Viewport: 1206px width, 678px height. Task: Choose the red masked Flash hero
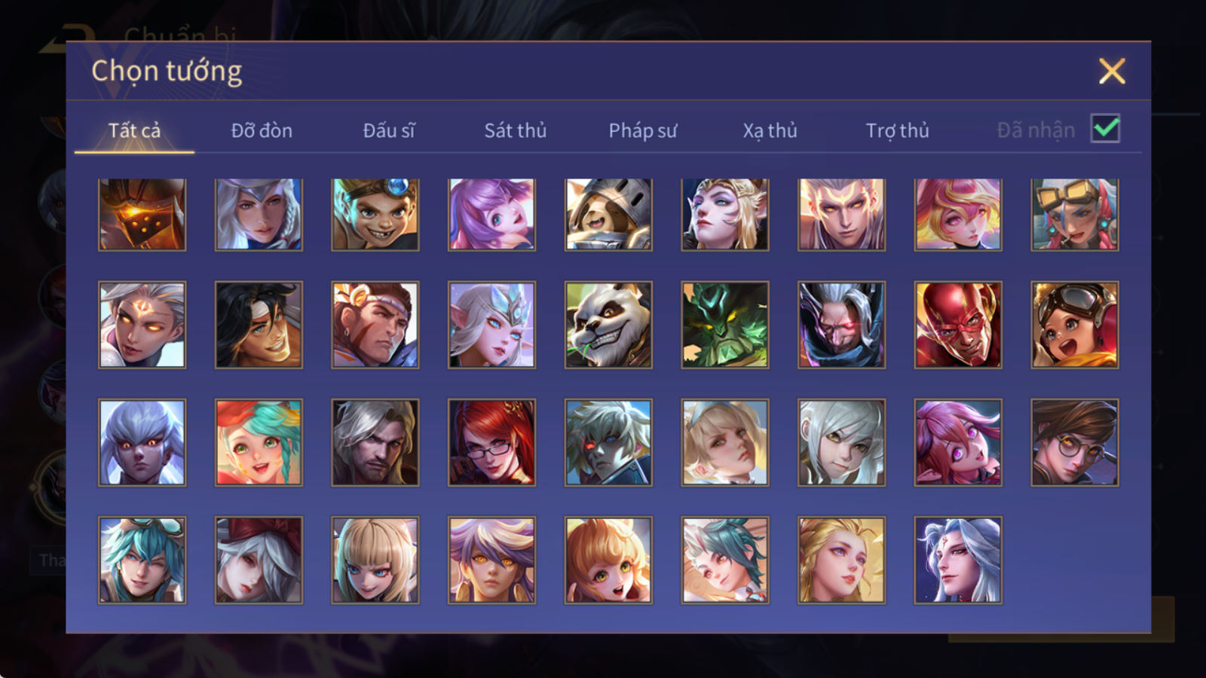(958, 325)
